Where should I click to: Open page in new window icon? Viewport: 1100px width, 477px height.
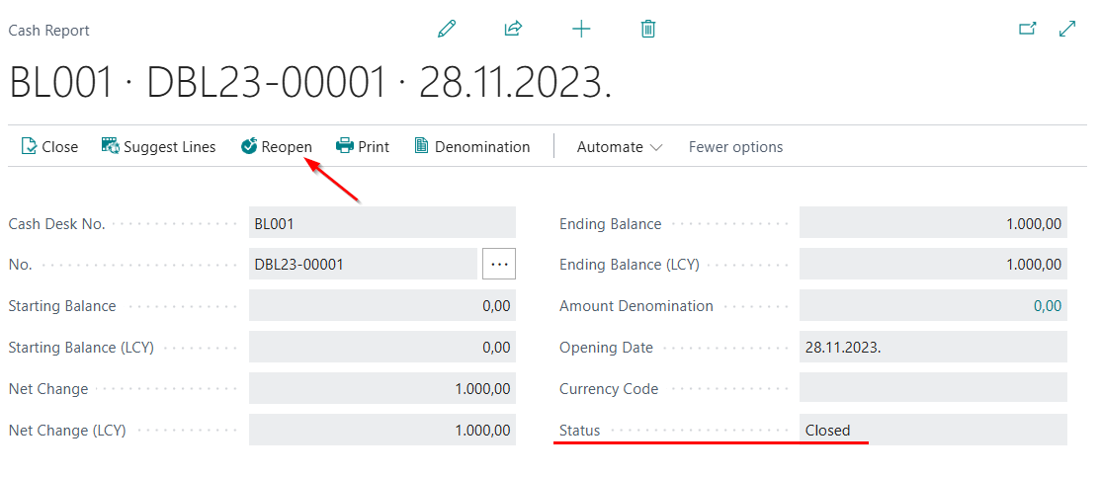pos(1028,29)
